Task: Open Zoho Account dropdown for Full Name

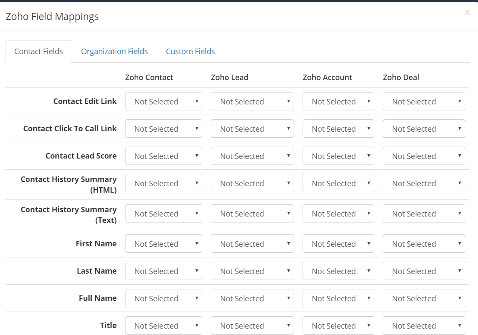Action: click(x=338, y=298)
